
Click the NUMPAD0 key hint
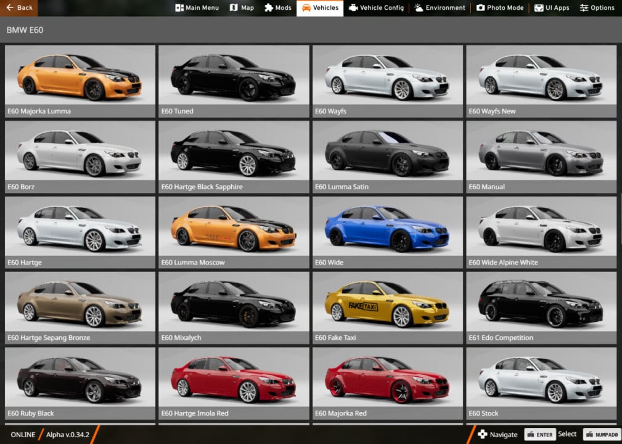[602, 435]
